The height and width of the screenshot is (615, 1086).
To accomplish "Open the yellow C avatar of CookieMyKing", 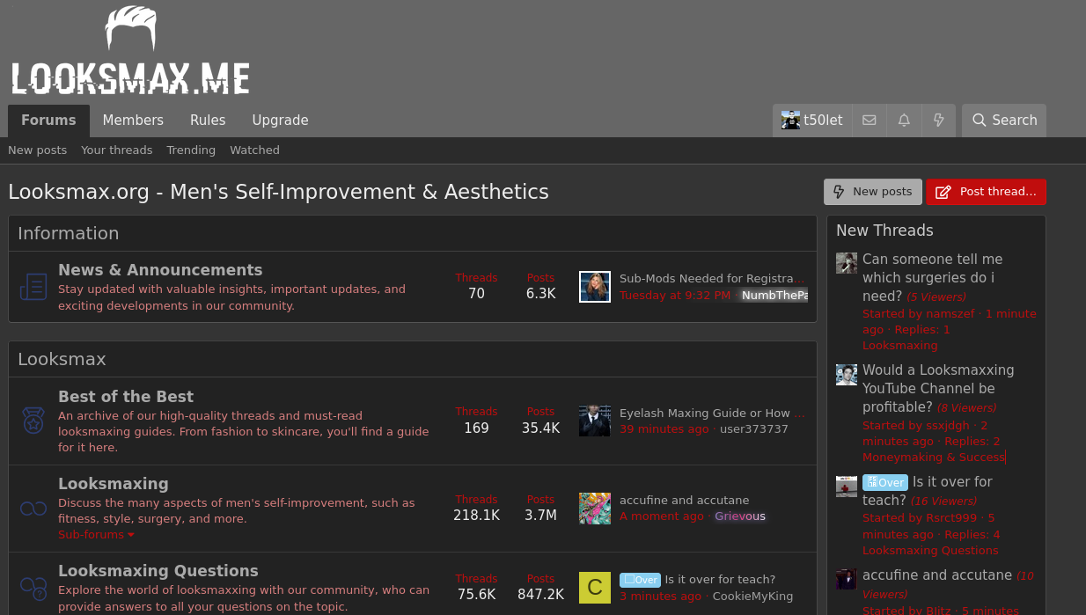I will tap(595, 588).
